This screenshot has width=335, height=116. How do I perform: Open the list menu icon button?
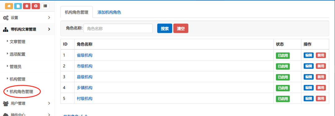point(45,6)
